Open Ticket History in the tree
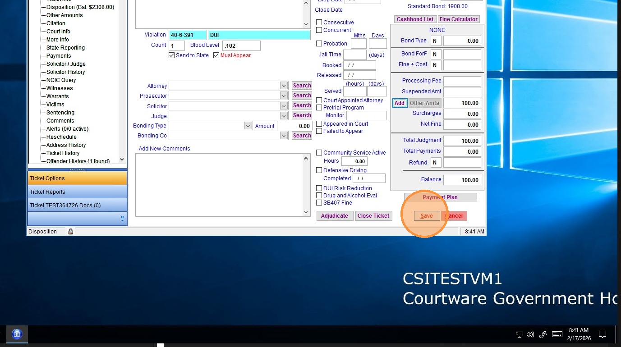This screenshot has height=347, width=621. tap(63, 153)
